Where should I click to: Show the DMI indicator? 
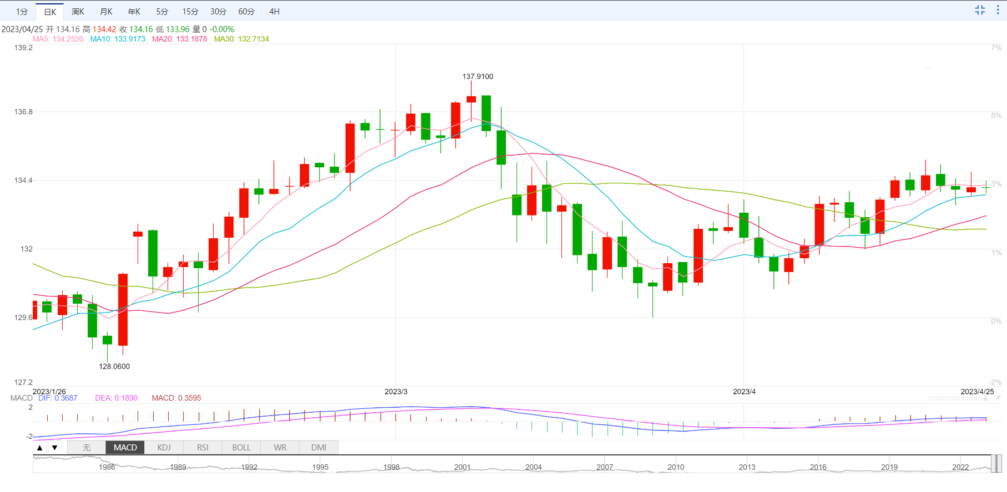tap(318, 448)
